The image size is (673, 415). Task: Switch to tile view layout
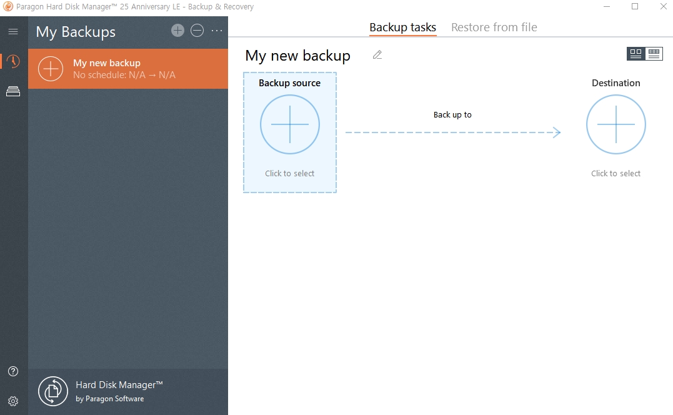[x=636, y=54]
